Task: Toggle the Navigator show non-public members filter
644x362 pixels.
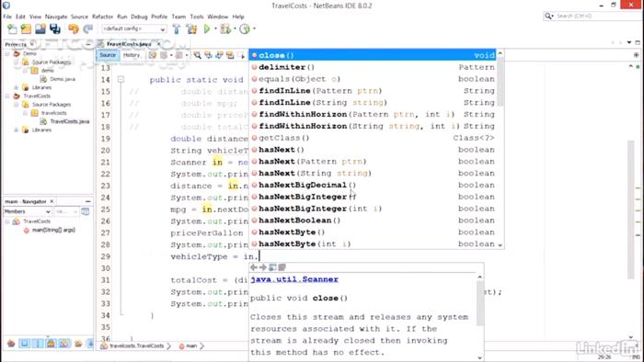Action: coord(51,344)
